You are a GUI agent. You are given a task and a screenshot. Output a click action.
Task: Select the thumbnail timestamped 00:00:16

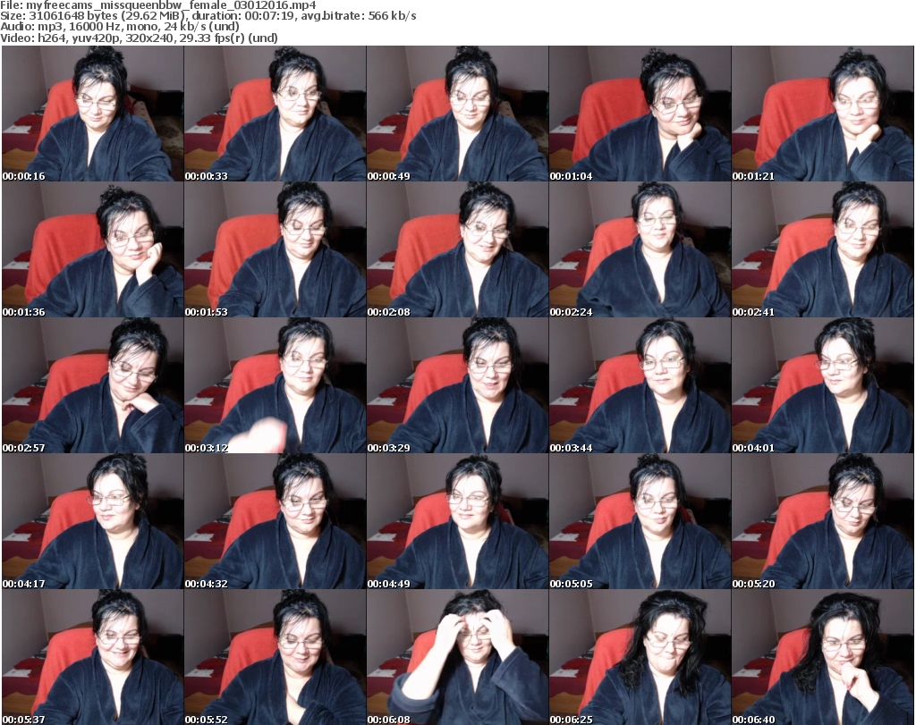[93, 114]
